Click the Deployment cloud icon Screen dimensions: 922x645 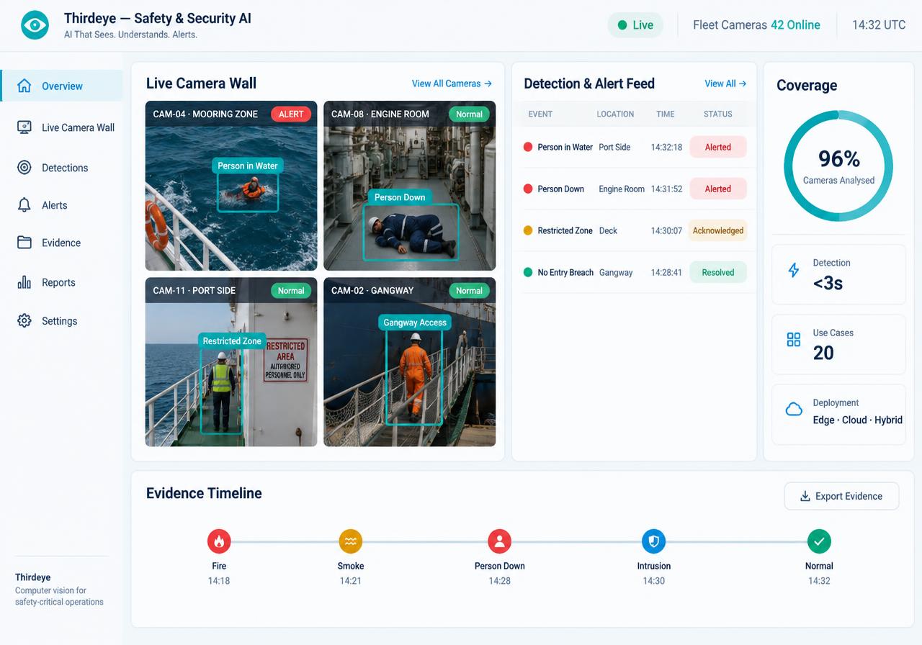tap(794, 410)
